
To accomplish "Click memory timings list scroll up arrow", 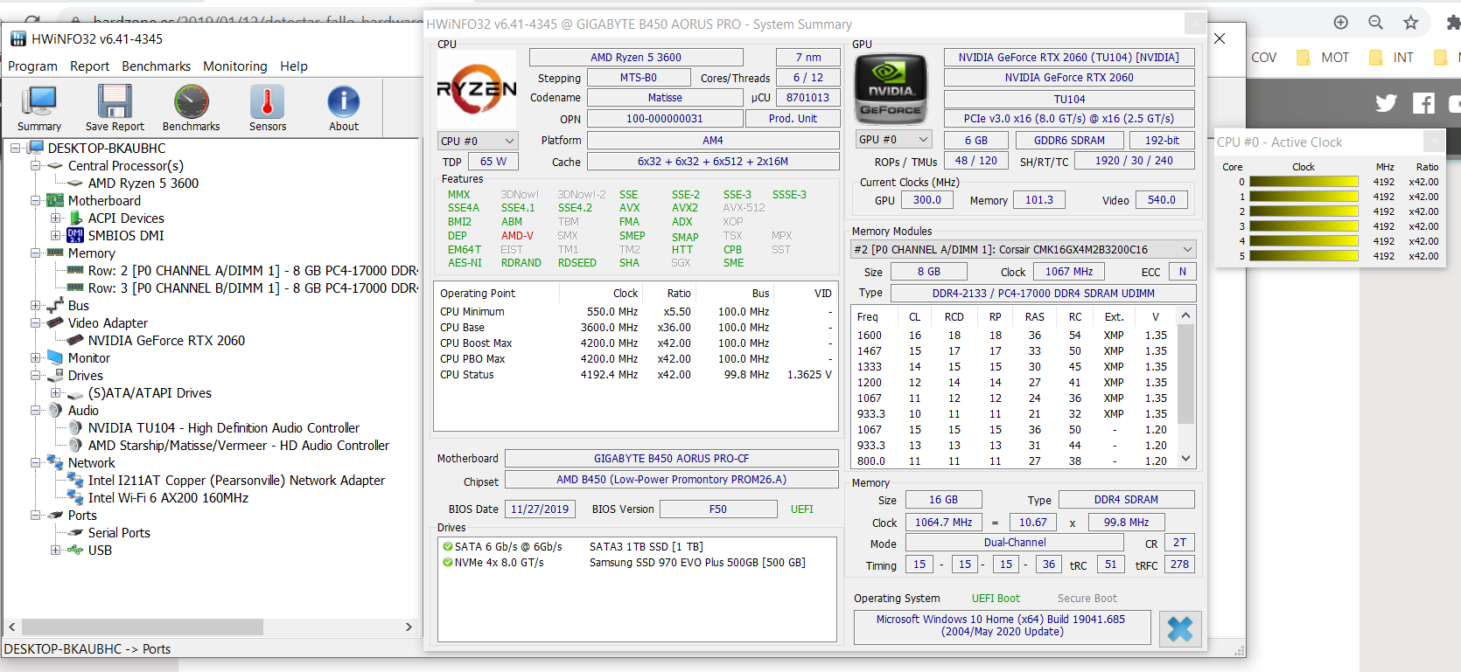I will tap(1186, 315).
